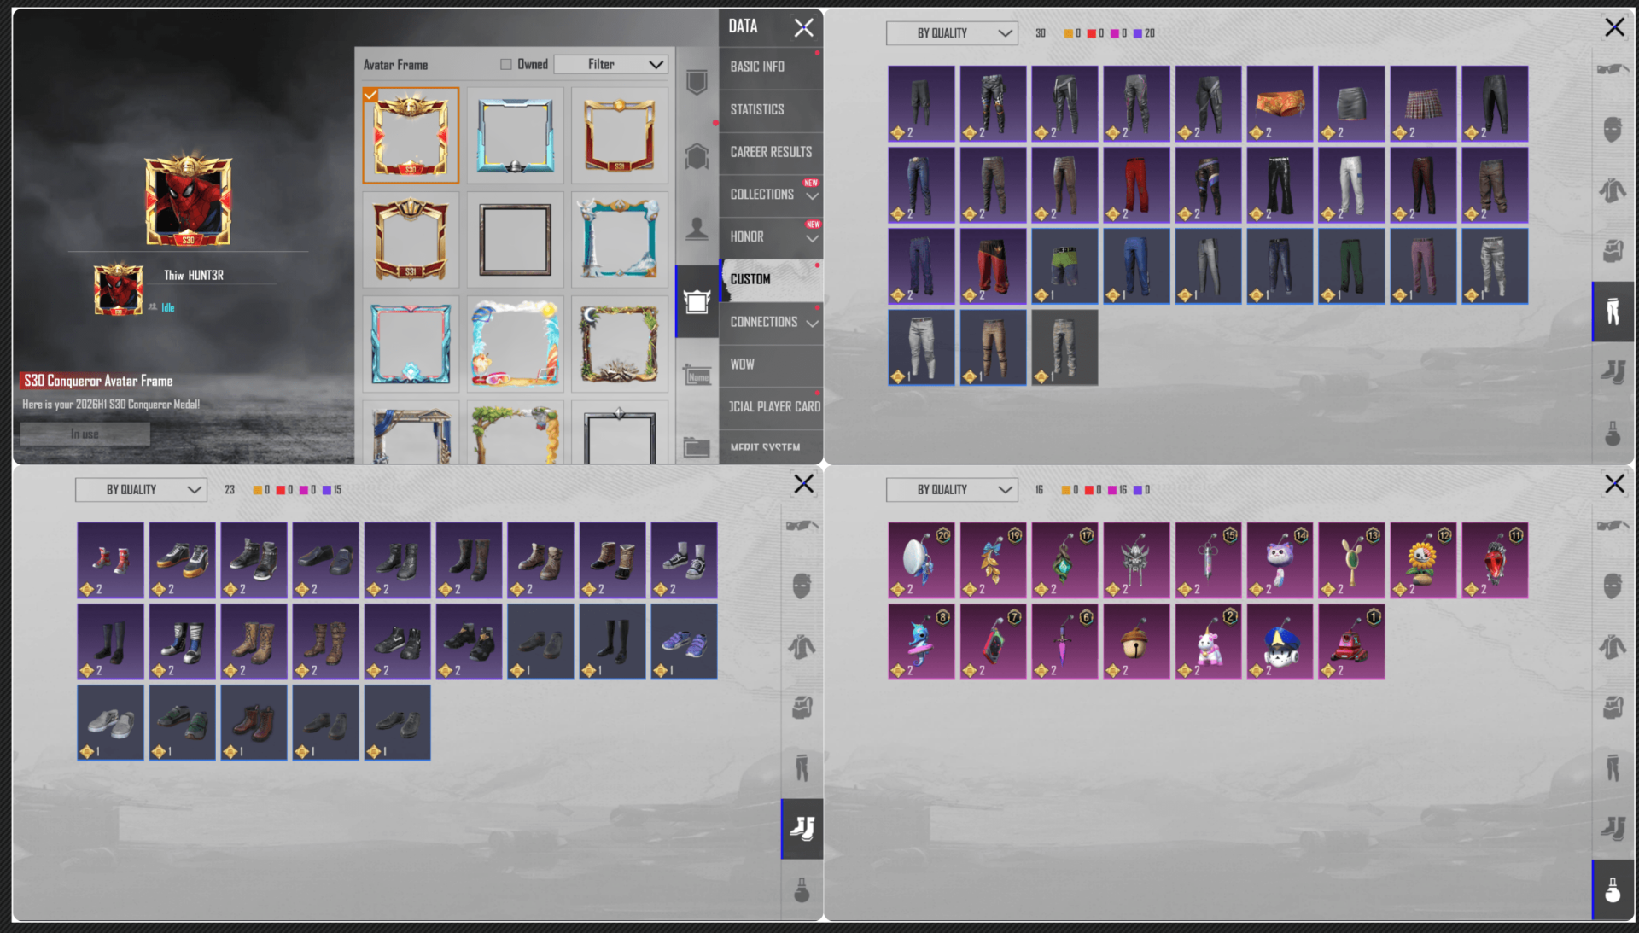Select the Custom menu entry

coord(771,280)
